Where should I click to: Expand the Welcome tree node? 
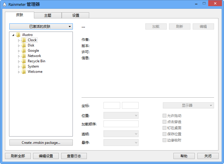(x=19, y=72)
